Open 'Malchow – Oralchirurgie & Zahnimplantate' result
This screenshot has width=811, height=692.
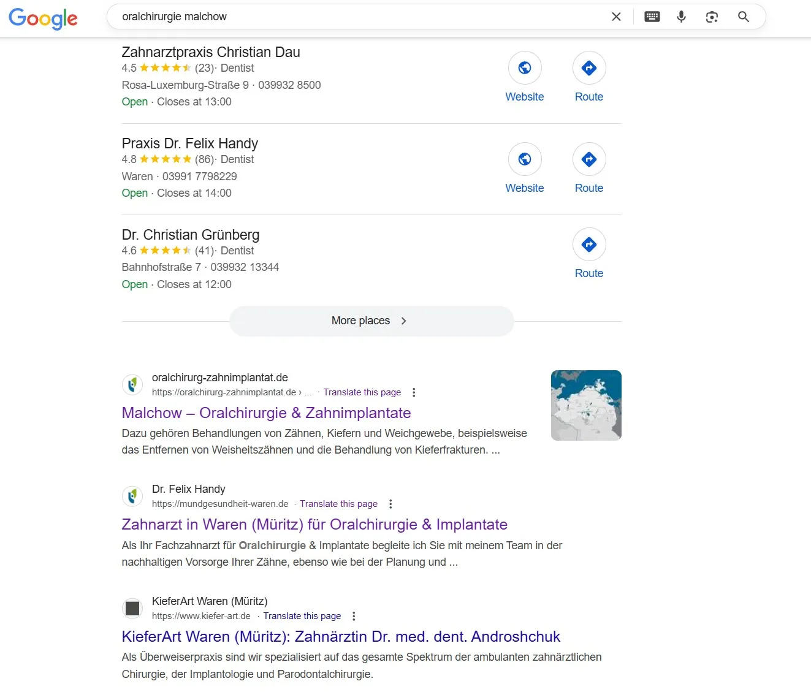tap(266, 413)
